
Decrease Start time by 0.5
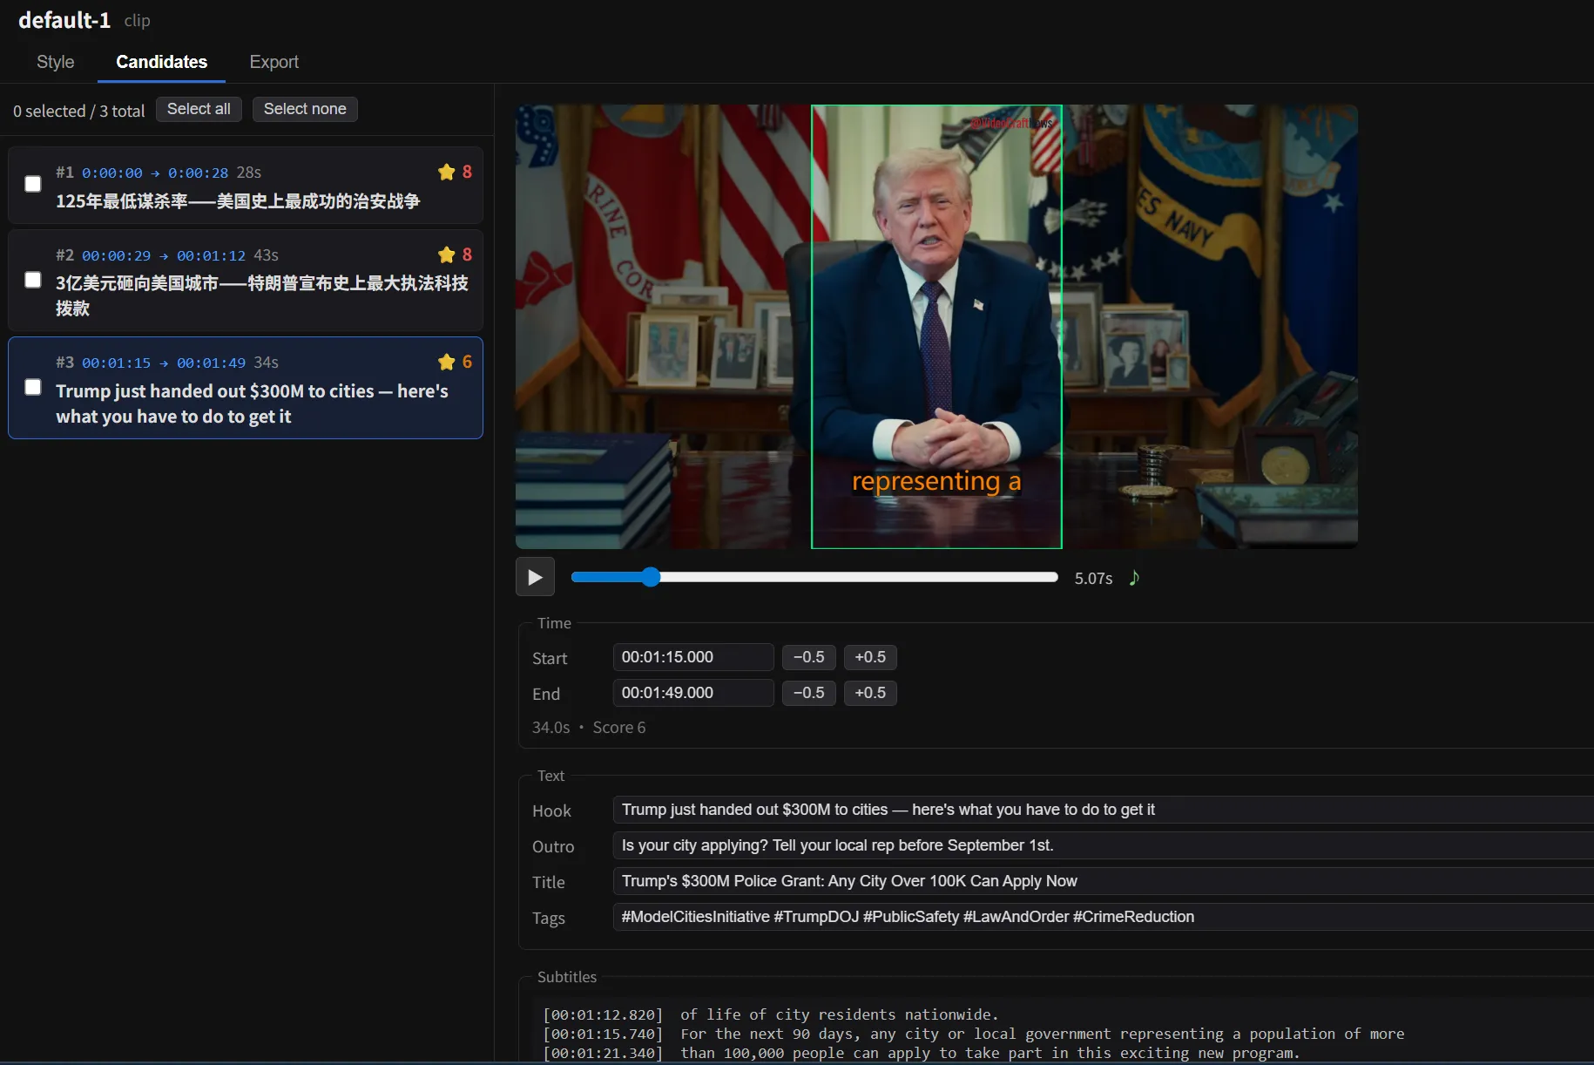(x=809, y=657)
